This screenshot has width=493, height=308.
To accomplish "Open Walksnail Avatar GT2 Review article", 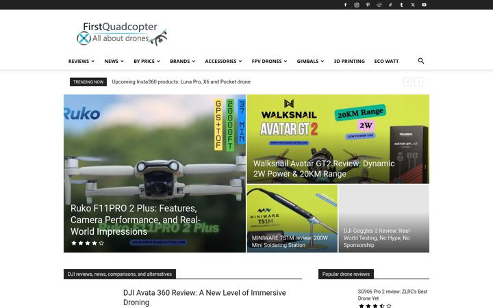I will pyautogui.click(x=324, y=168).
